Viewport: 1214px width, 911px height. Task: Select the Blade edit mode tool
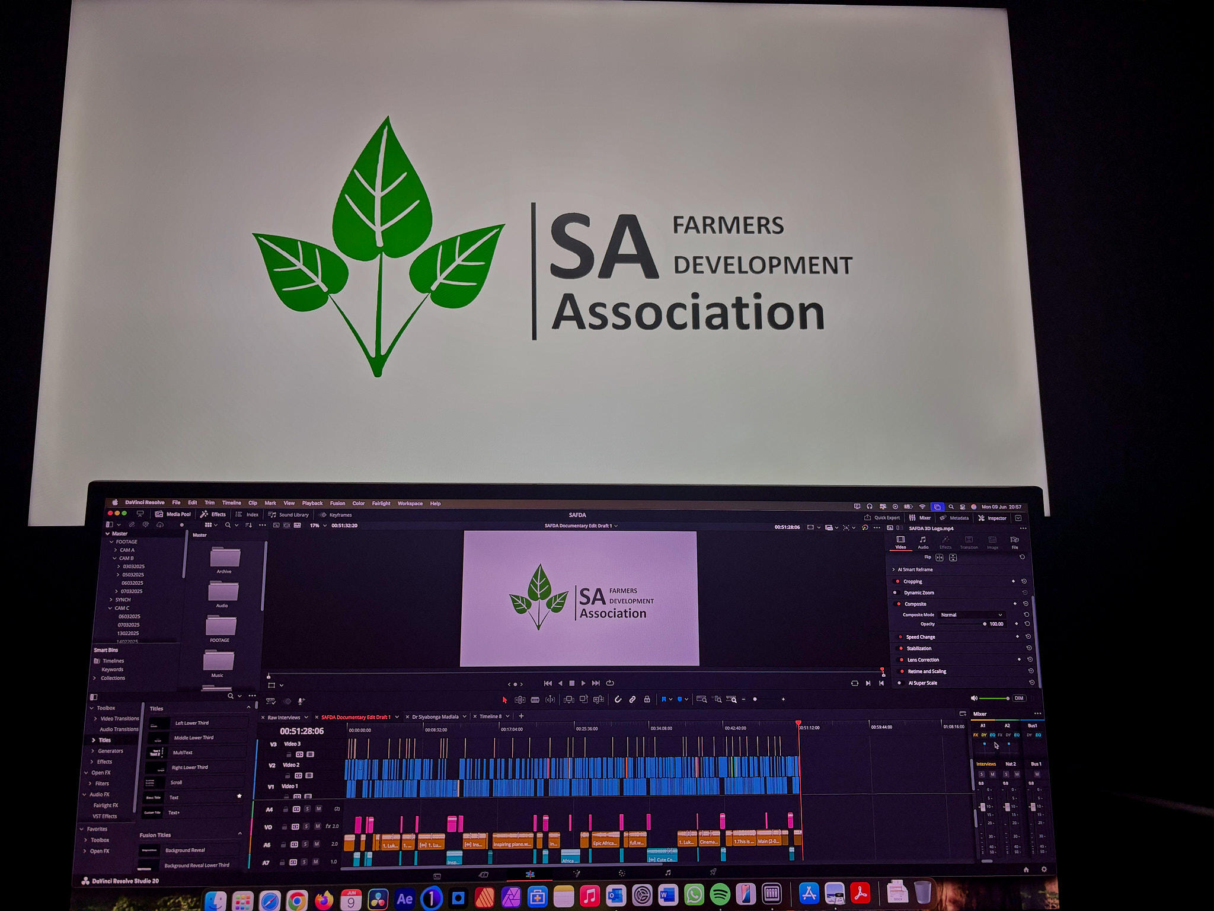coord(535,700)
